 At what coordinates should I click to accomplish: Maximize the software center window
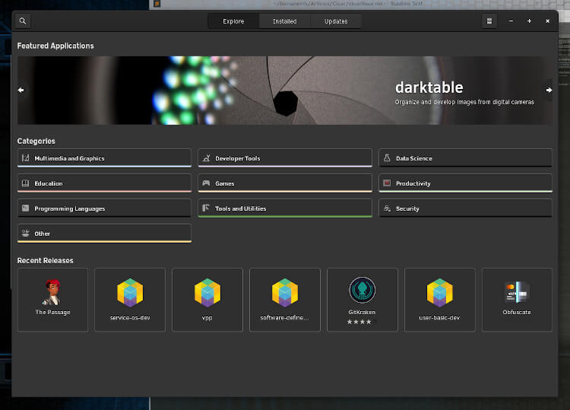(x=529, y=21)
